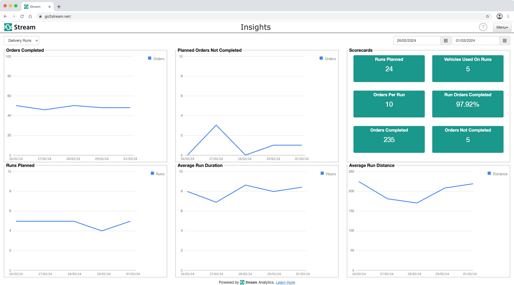Click the help question mark icon
Image resolution: width=514 pixels, height=285 pixels.
click(x=483, y=27)
